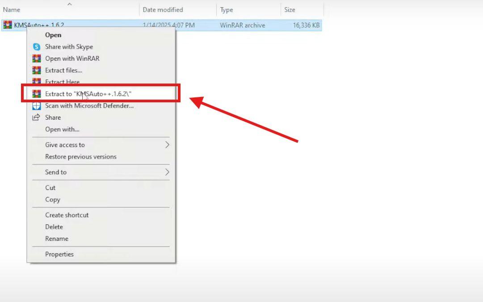The width and height of the screenshot is (483, 302).
Task: Select Scan with Microsoft Defender
Action: click(88, 105)
